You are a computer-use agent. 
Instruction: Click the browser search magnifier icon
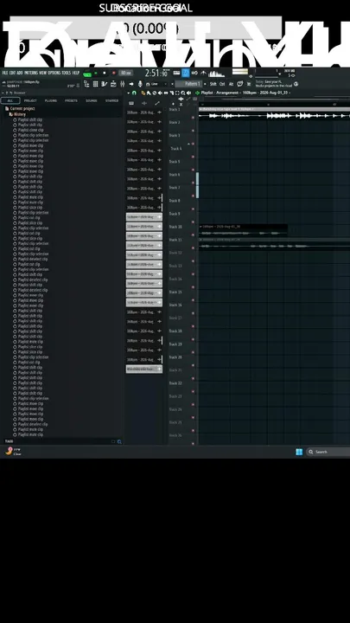coord(119,441)
